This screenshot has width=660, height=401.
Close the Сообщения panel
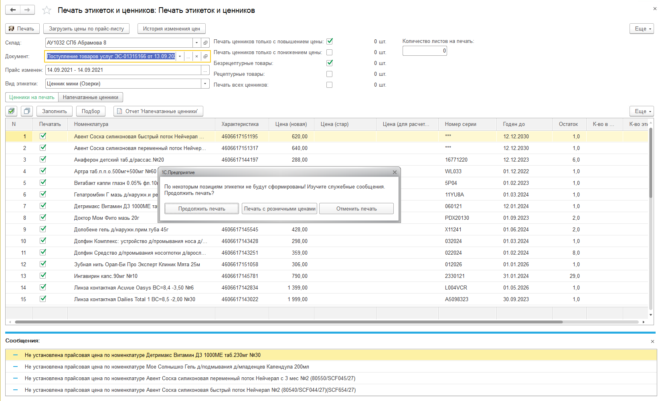652,341
